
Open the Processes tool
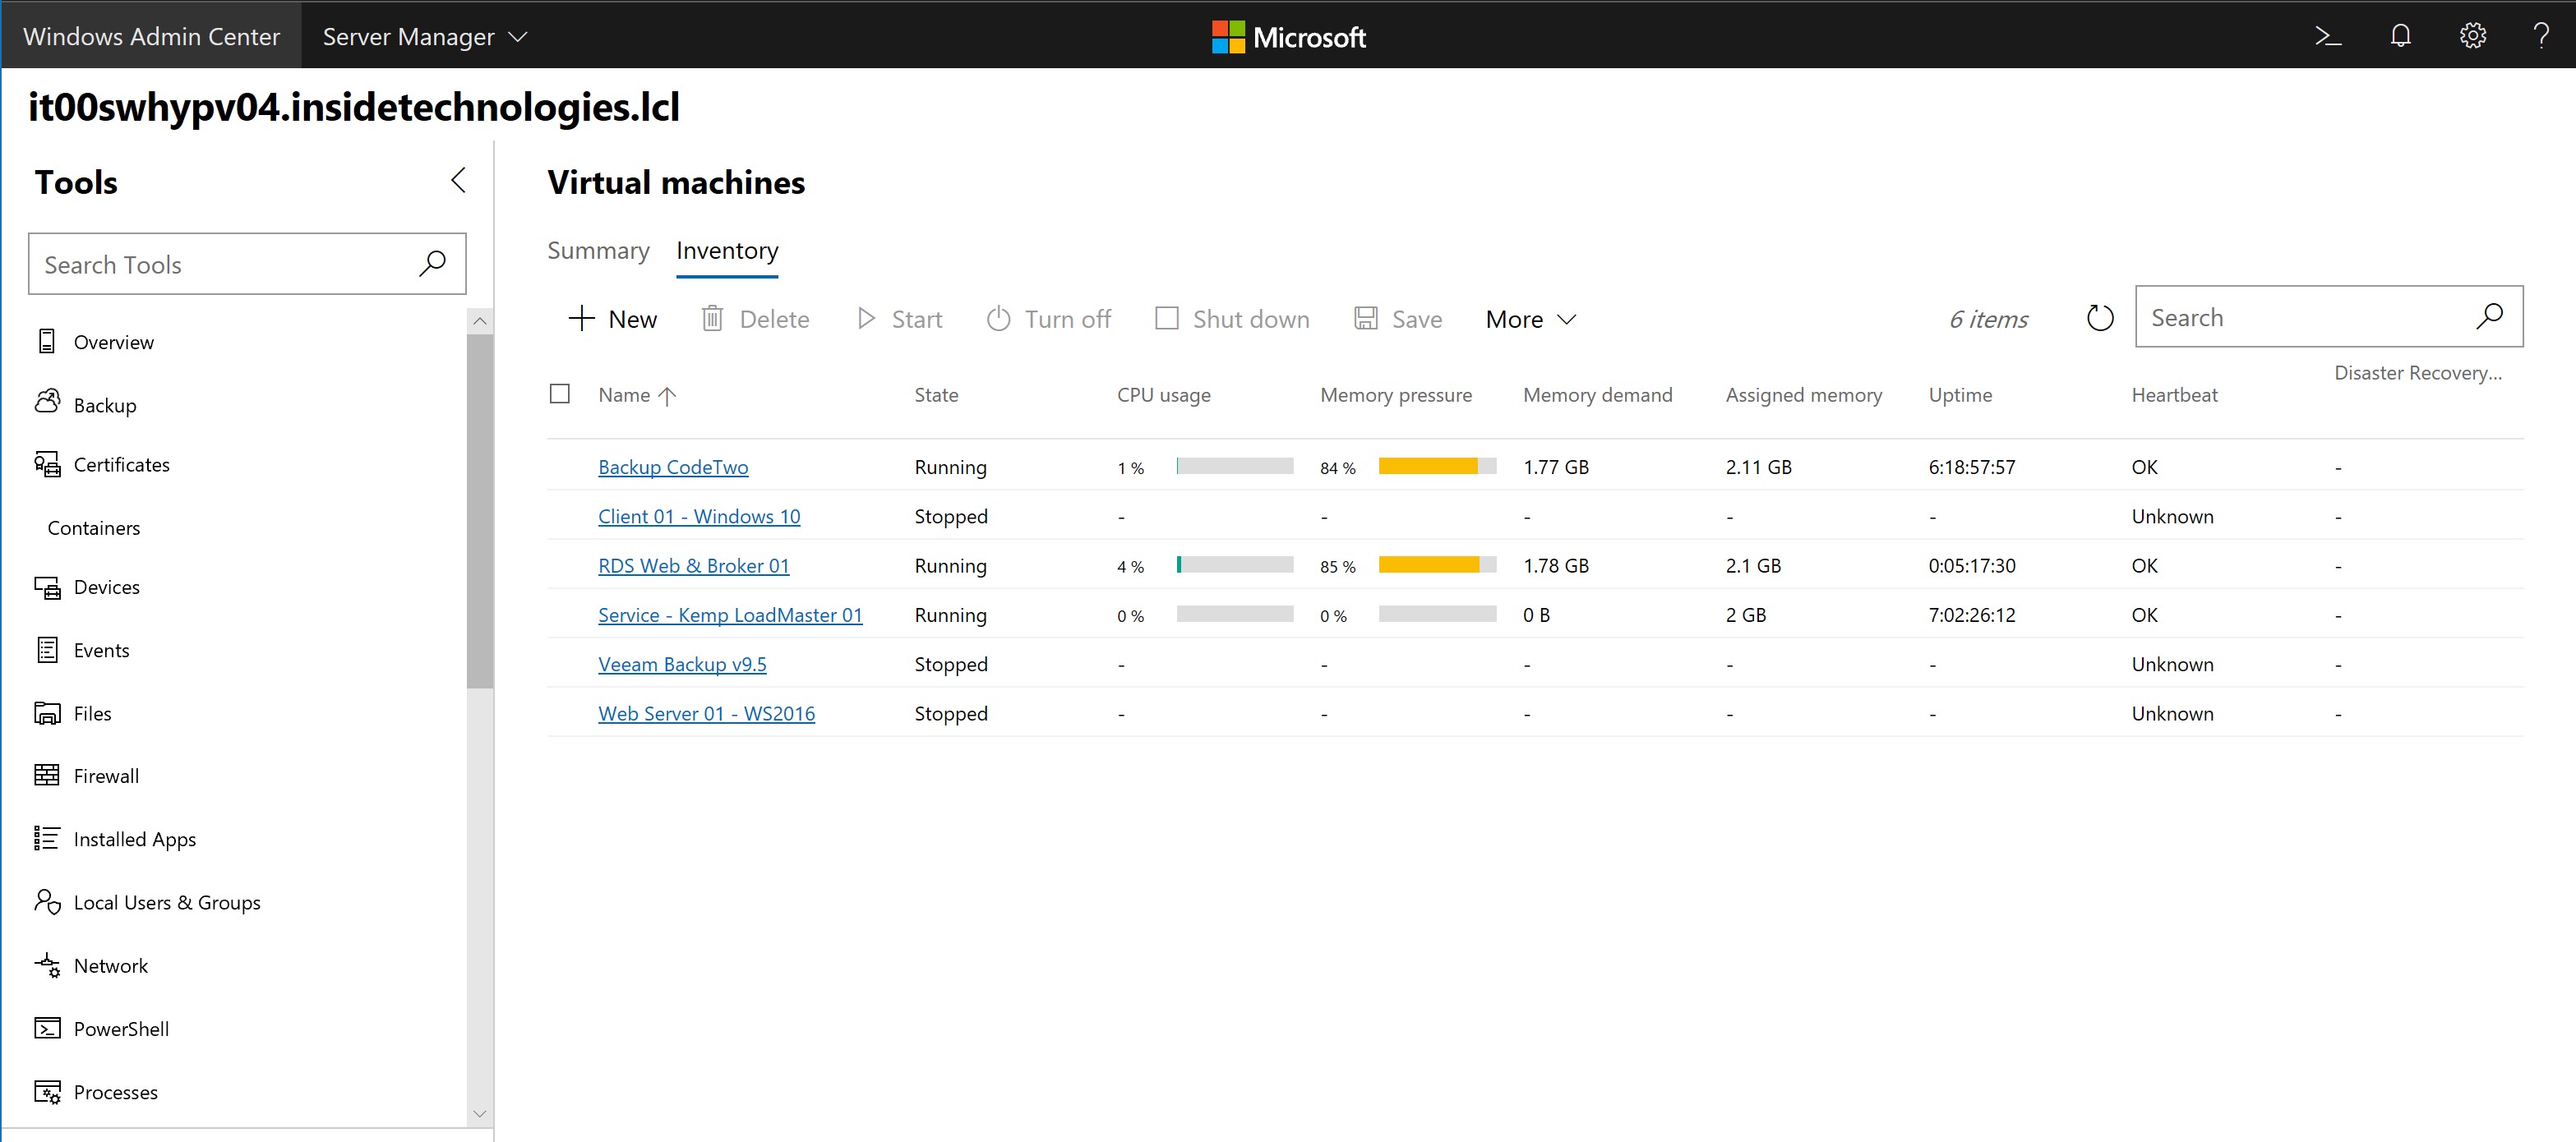pos(97,1092)
